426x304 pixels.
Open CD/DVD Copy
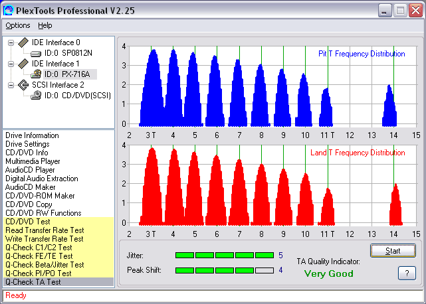coord(29,204)
